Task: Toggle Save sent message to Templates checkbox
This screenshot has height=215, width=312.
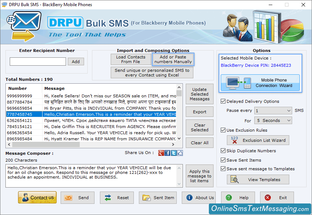Action: [x=223, y=168]
